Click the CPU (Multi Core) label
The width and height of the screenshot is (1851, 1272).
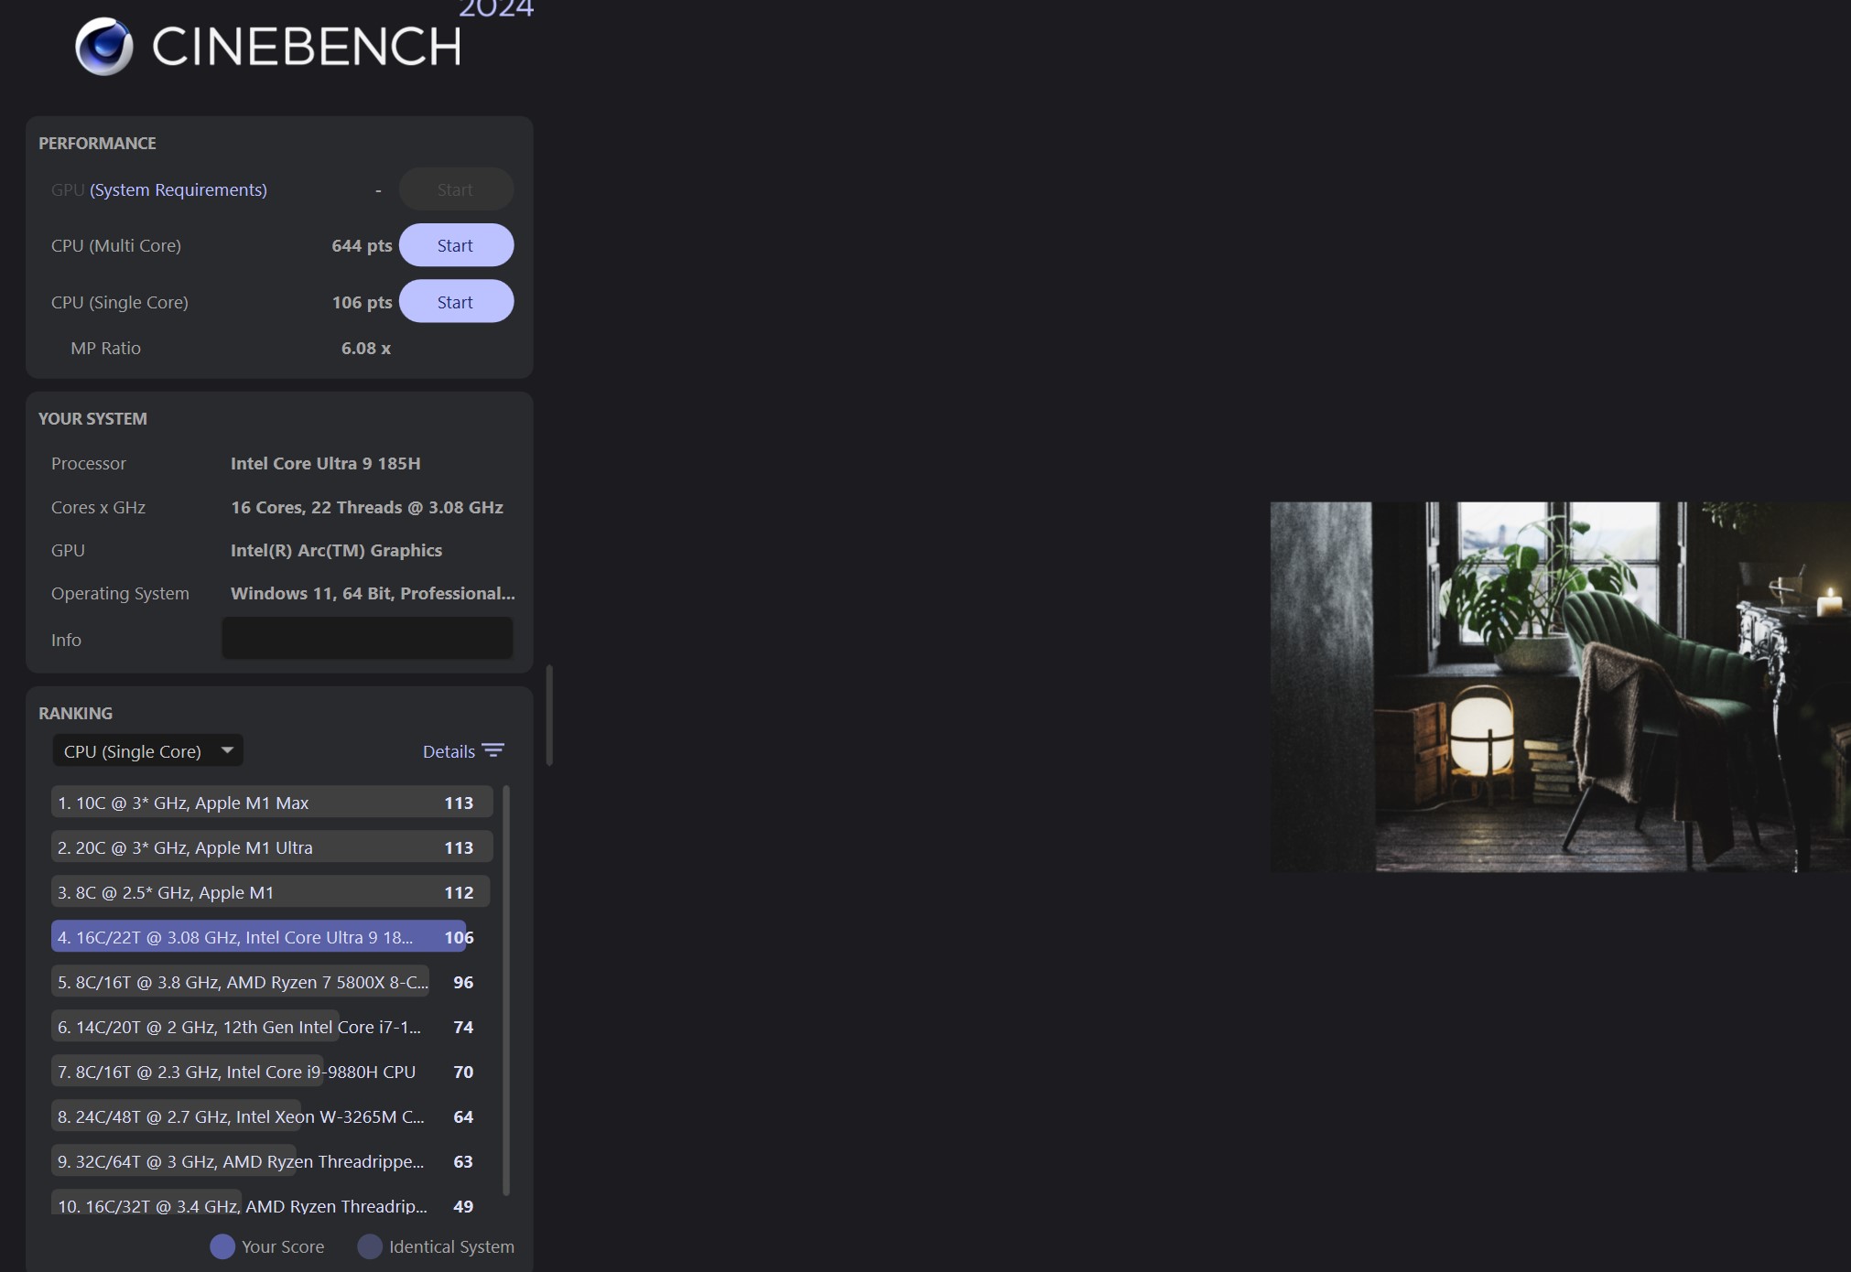coord(116,245)
